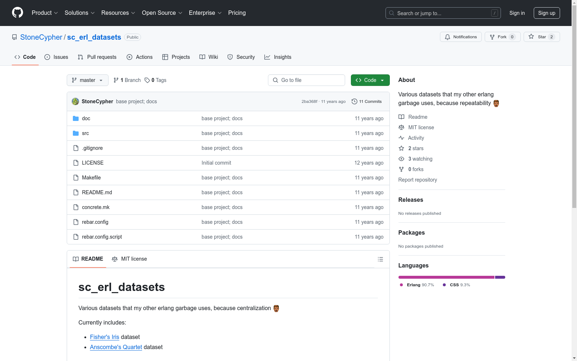Click the branch icon next to 1 Branch
Image resolution: width=577 pixels, height=361 pixels.
click(x=116, y=80)
